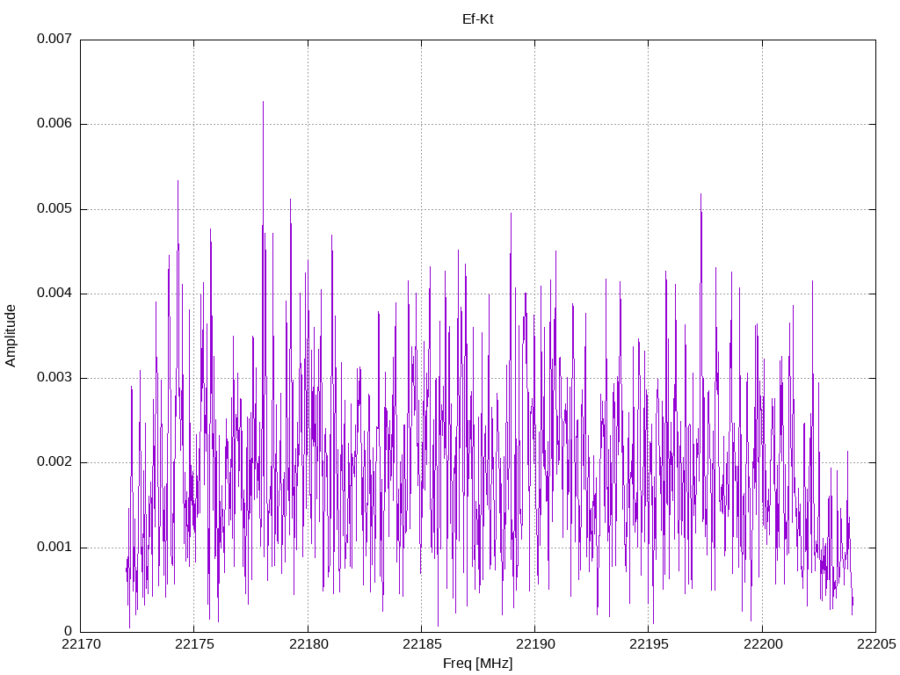Click the y-axis tick label 0.007
Viewport: 900px width, 675px height.
click(54, 39)
